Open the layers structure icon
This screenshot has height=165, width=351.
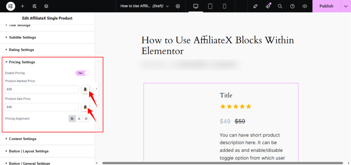click(46, 6)
